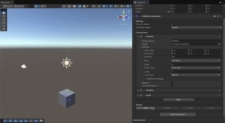Open the Pivot handle position dropdown
The width and height of the screenshot is (225, 123).
[8, 6]
